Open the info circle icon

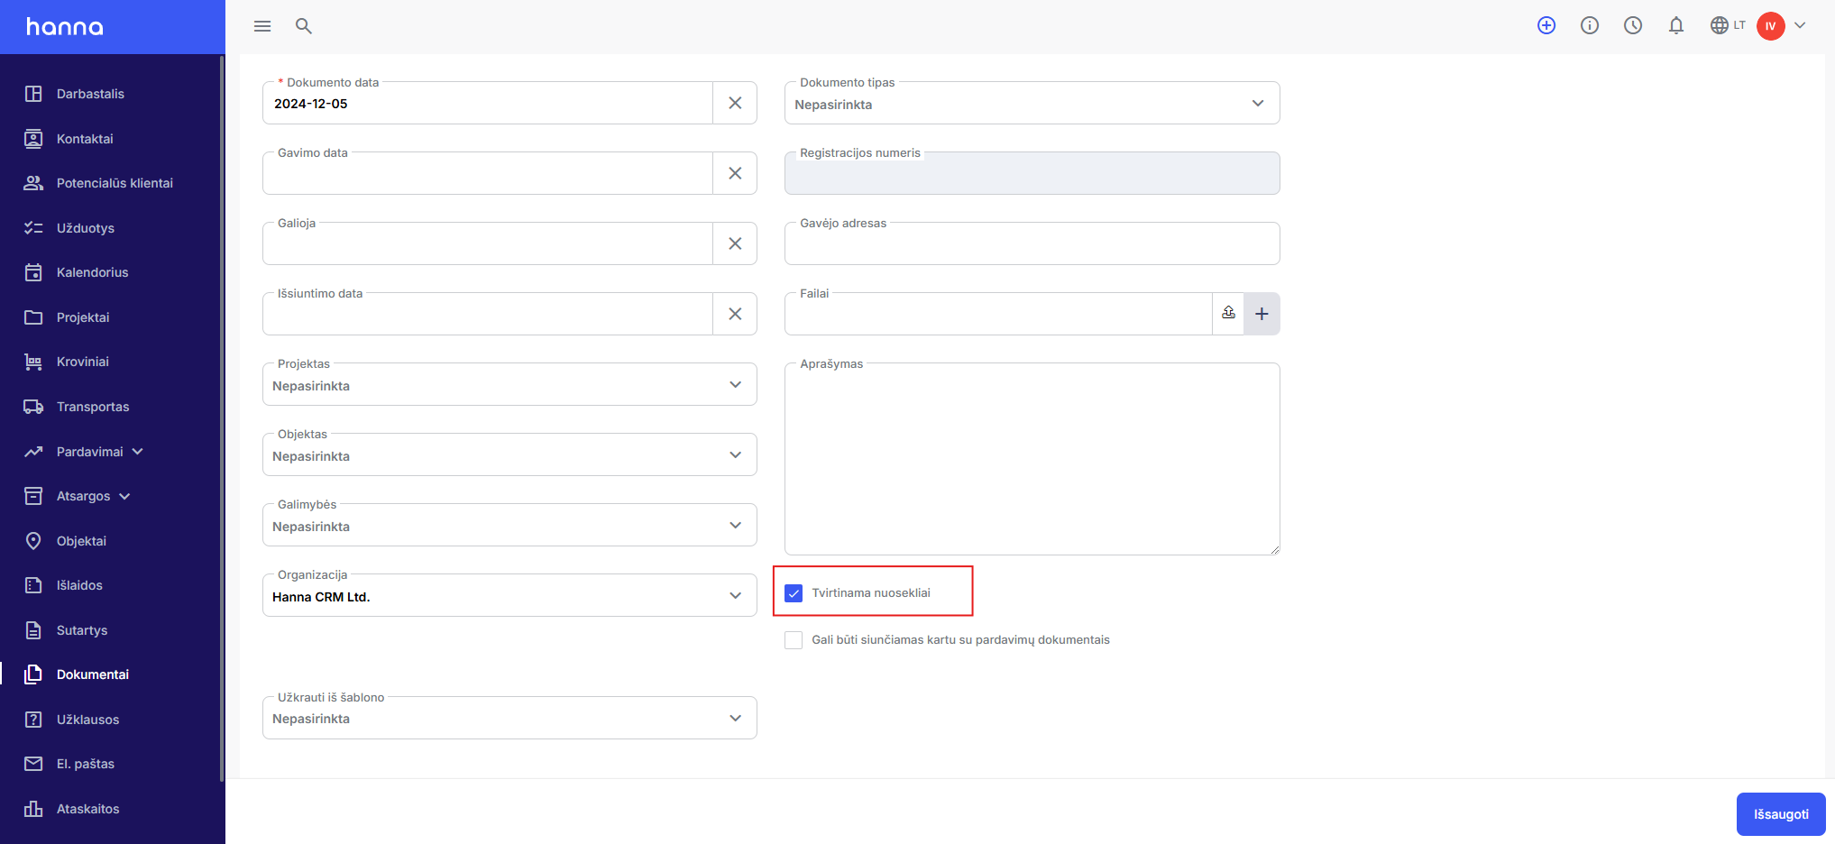click(x=1590, y=25)
